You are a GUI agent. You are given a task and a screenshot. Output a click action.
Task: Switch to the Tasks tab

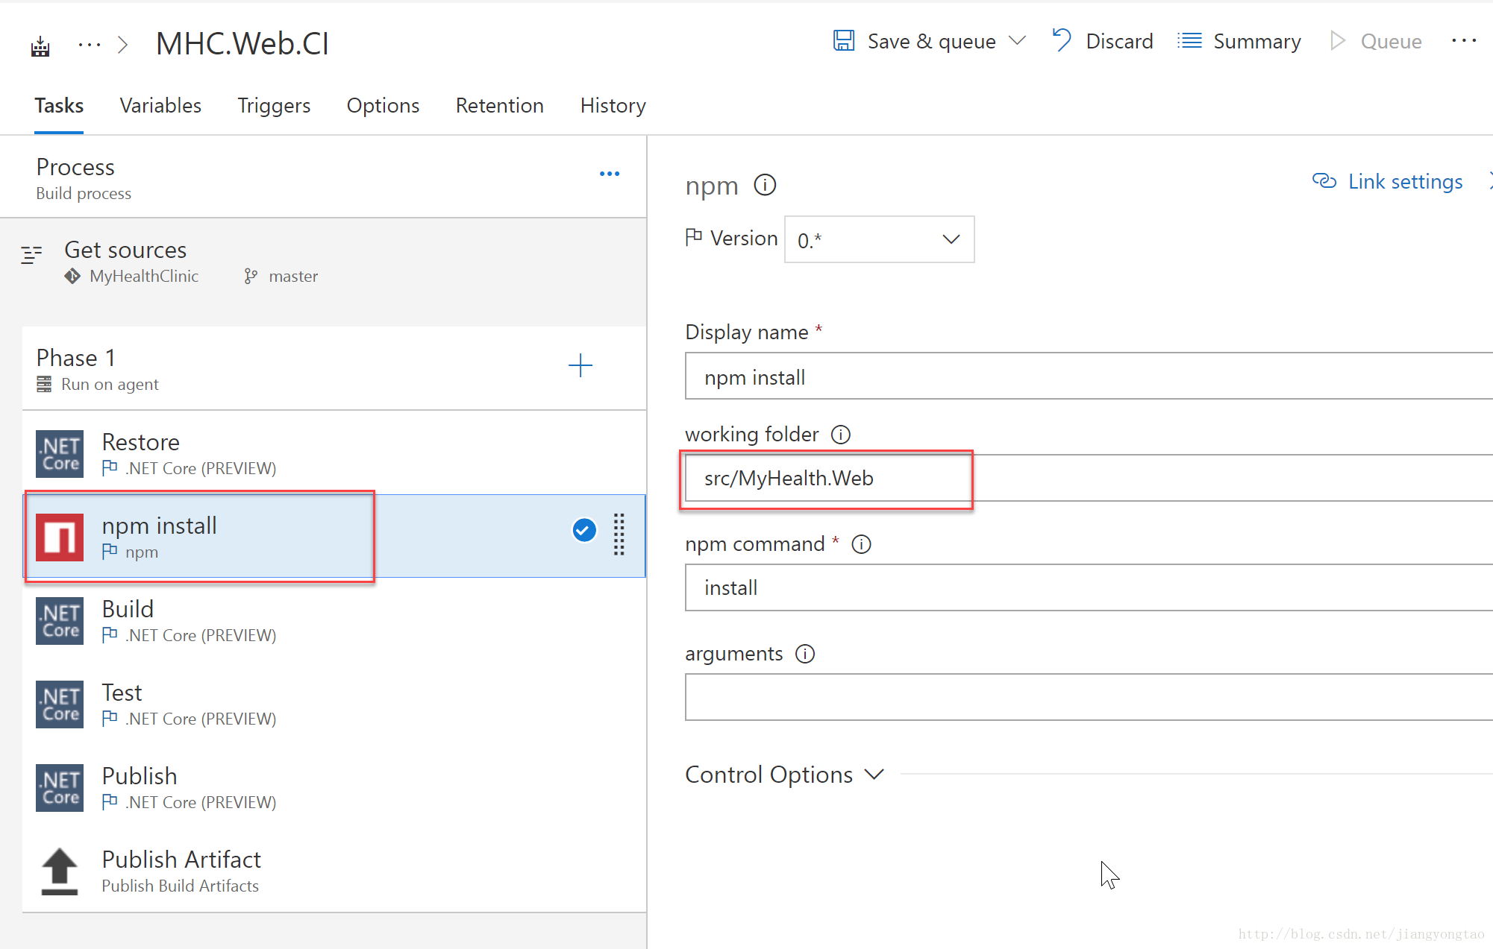click(59, 106)
